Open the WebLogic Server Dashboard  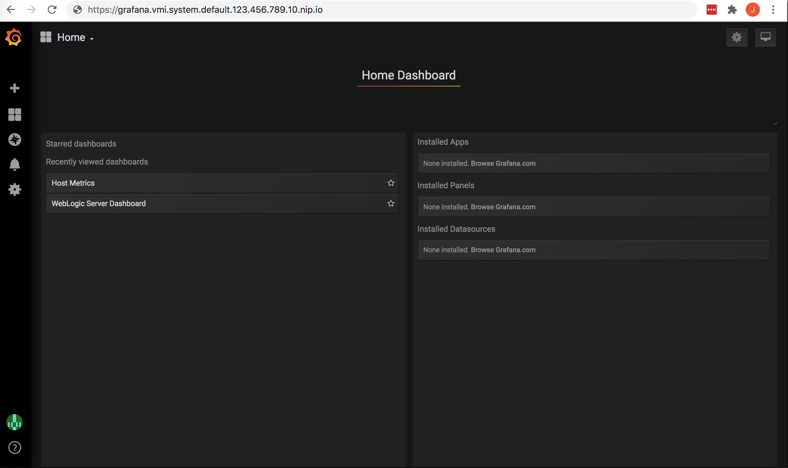pyautogui.click(x=98, y=203)
